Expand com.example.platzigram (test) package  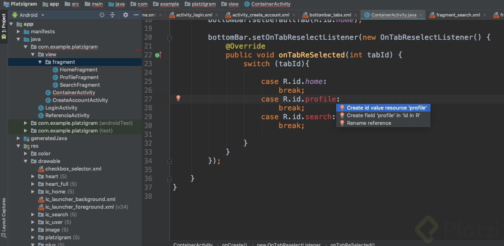click(x=26, y=131)
